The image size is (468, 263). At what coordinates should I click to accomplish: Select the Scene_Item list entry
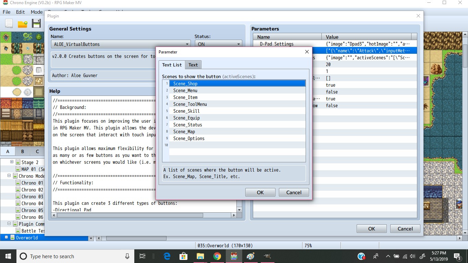tap(237, 97)
